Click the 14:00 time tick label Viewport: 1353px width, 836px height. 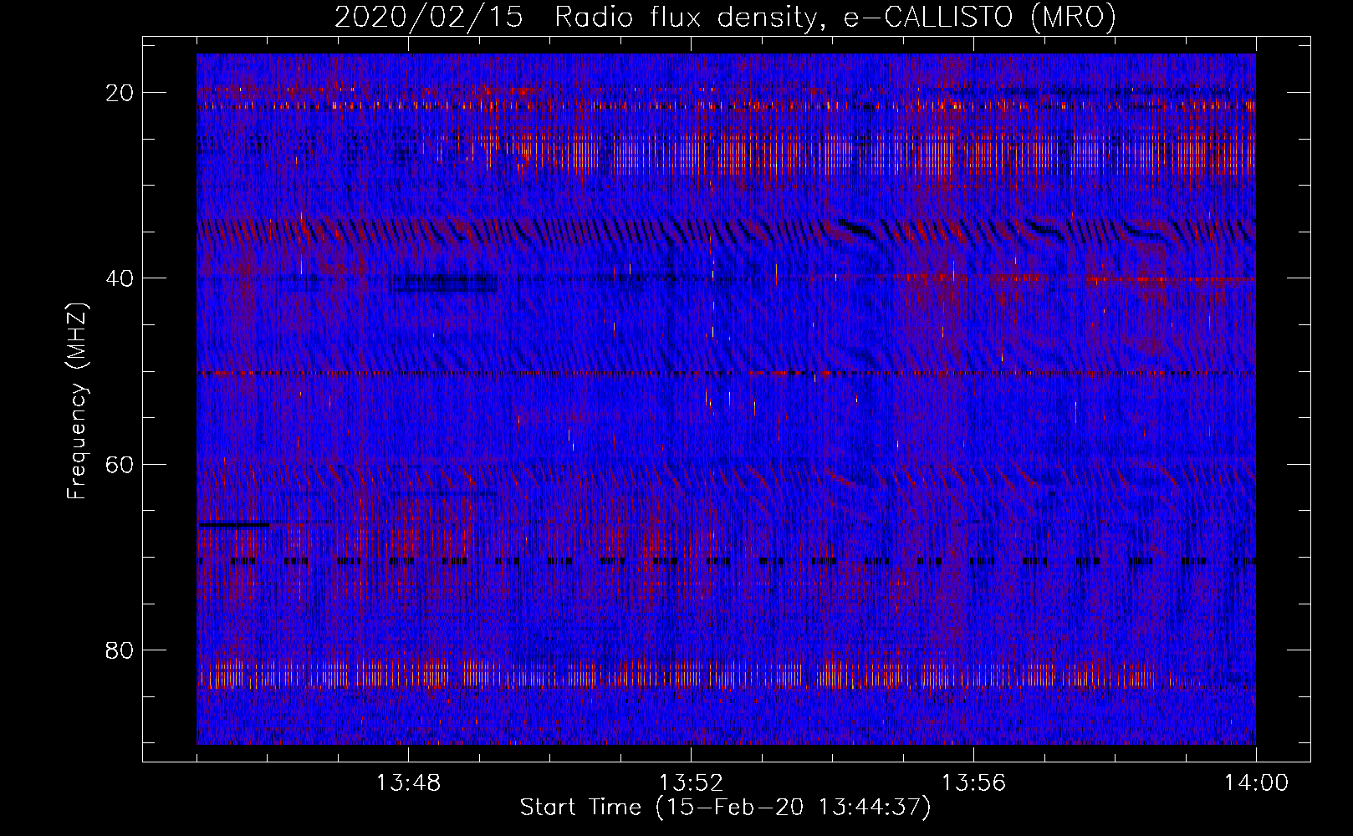[1256, 783]
